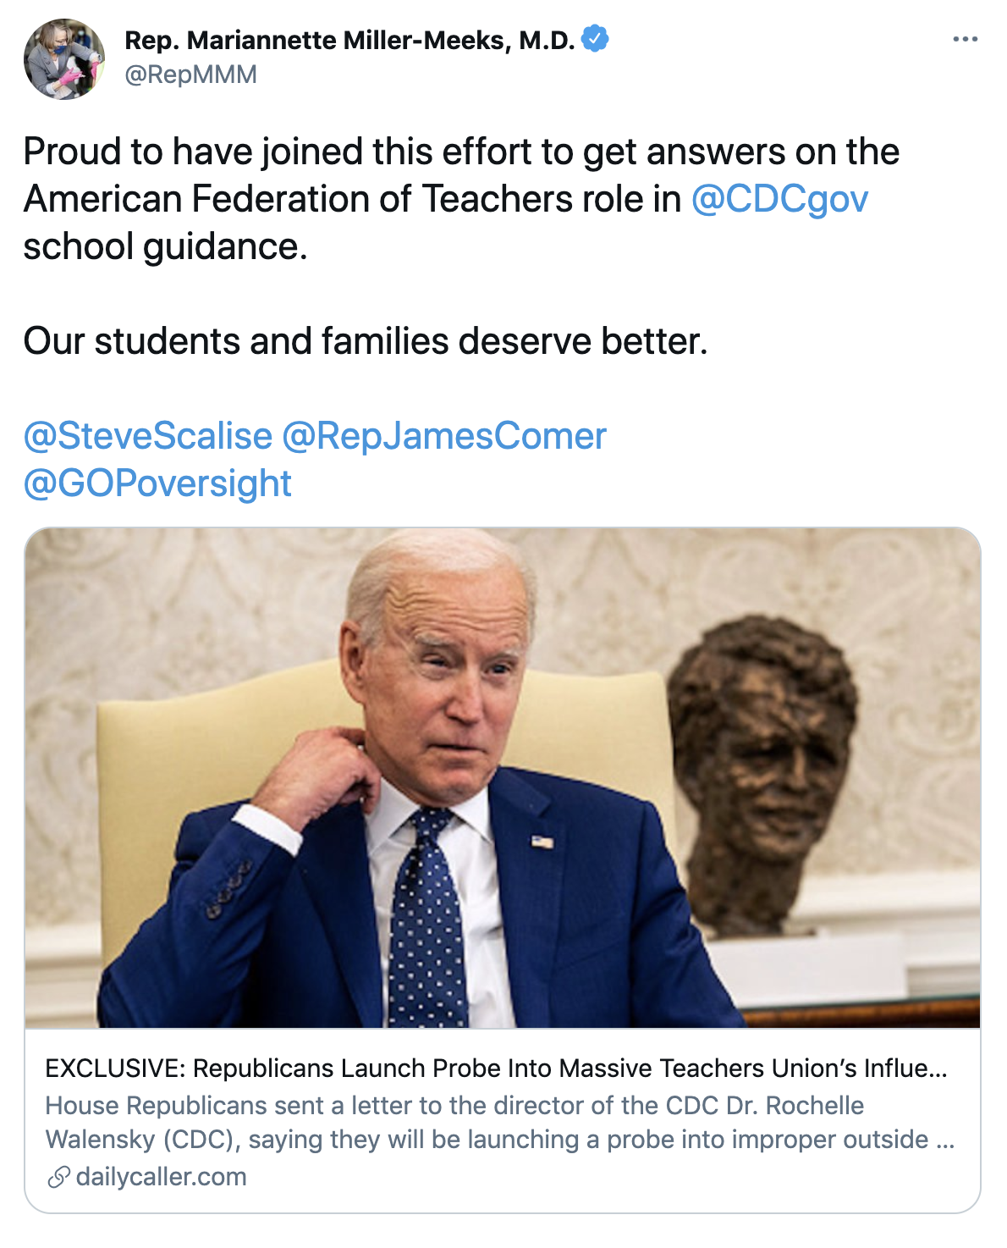Click the display name Rep. Mariannette Miller-Meeks, M.D.
This screenshot has width=1007, height=1248.
(x=349, y=40)
